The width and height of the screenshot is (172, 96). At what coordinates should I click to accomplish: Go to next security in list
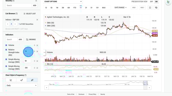coord(15,24)
